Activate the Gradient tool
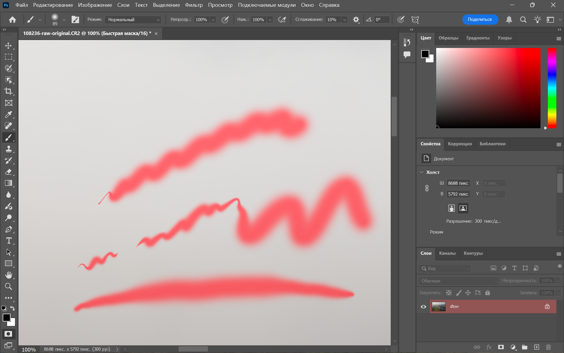The image size is (564, 353). click(9, 183)
